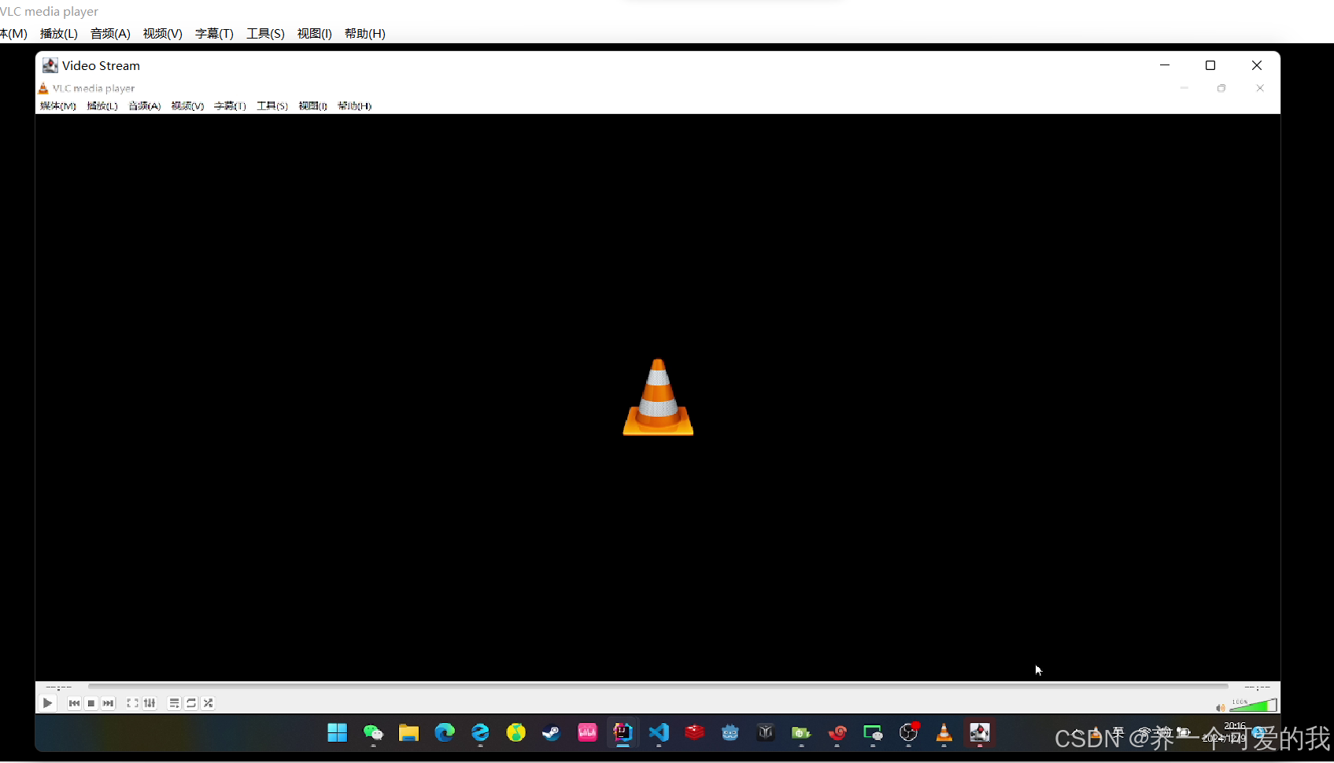Toggle loop repeat mode
This screenshot has height=763, width=1334.
[191, 703]
